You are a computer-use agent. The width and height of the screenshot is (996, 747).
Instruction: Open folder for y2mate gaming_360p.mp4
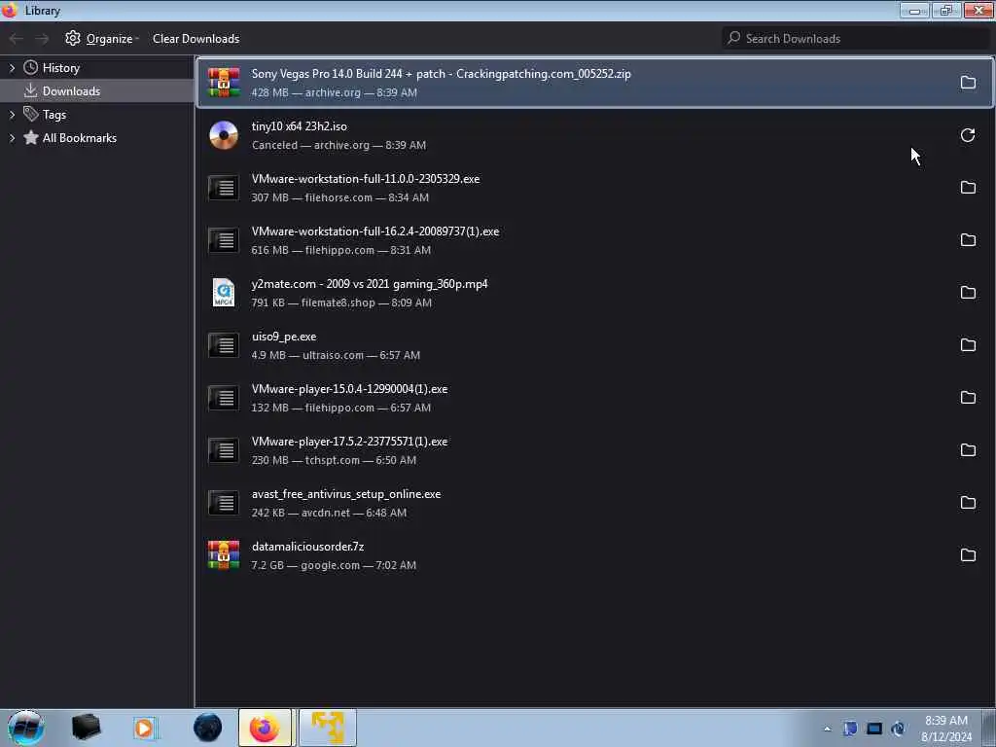pyautogui.click(x=968, y=293)
